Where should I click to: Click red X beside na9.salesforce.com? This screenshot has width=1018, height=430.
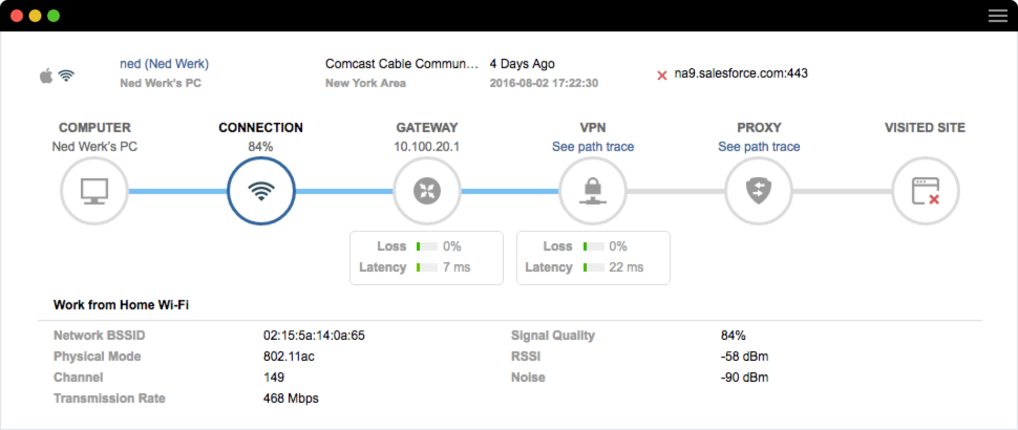[662, 76]
